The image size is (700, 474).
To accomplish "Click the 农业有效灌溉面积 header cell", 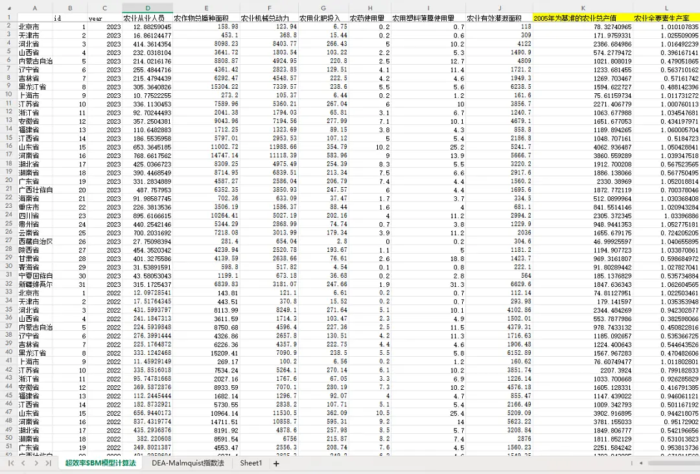I will (499, 18).
